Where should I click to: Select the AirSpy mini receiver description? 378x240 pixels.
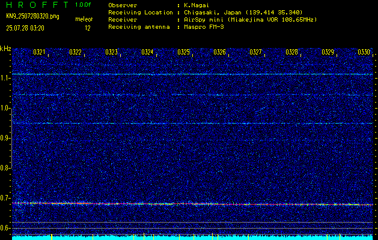[x=251, y=19]
